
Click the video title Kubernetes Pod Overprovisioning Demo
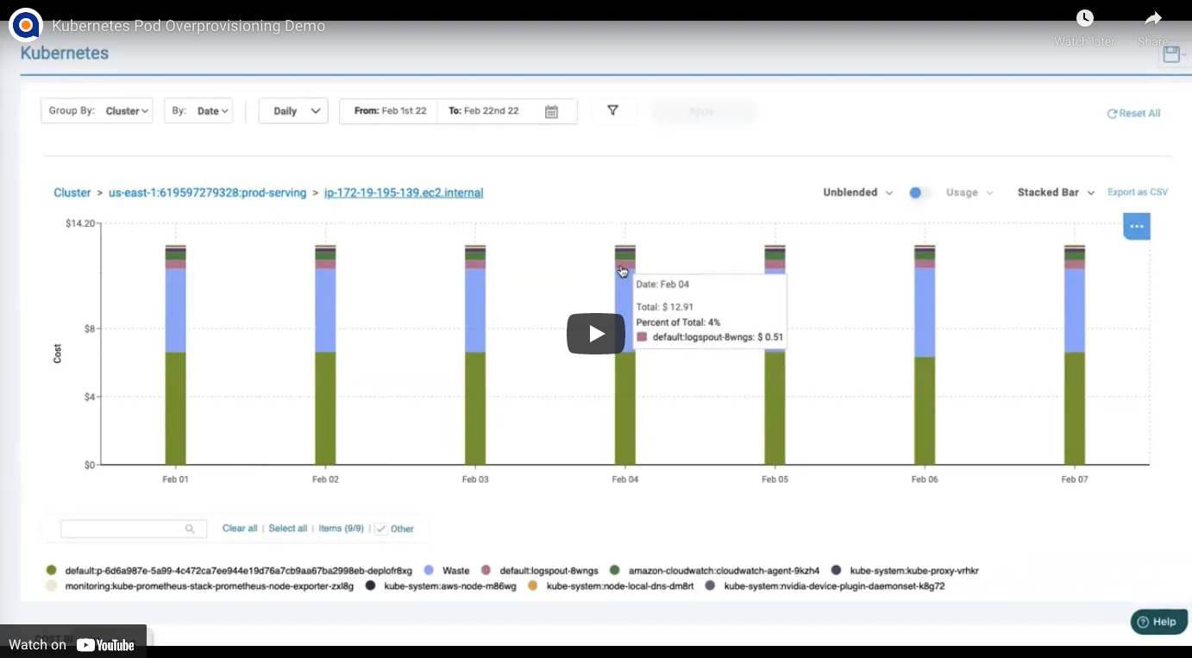coord(188,26)
